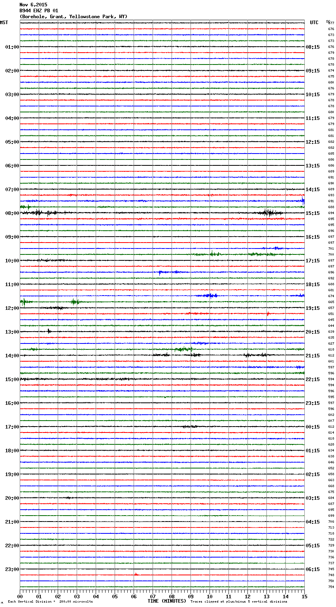Click the DC offset value "706"

click(331, 522)
